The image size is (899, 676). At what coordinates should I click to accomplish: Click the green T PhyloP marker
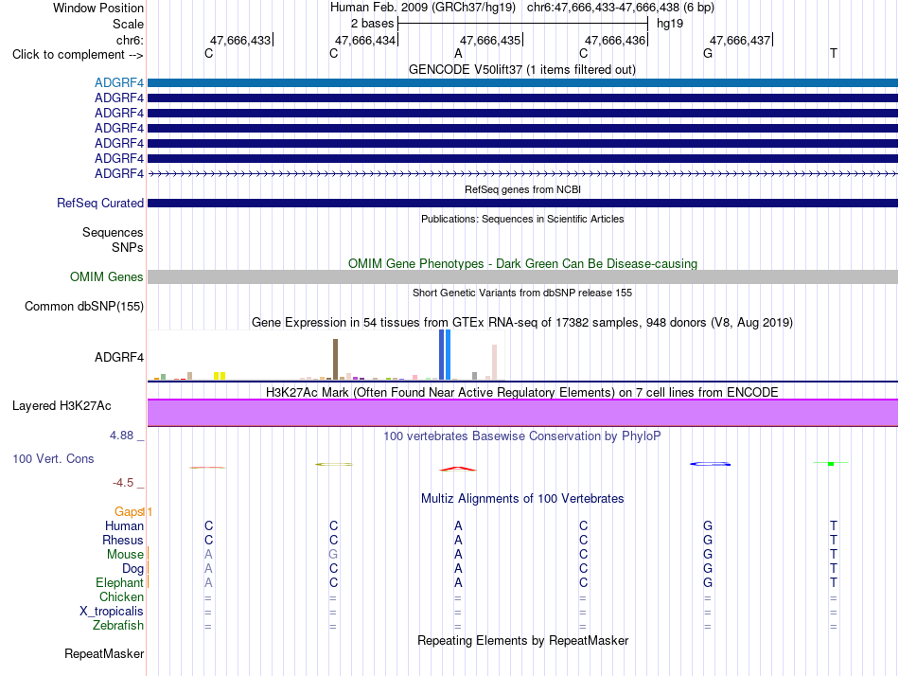[x=831, y=463]
